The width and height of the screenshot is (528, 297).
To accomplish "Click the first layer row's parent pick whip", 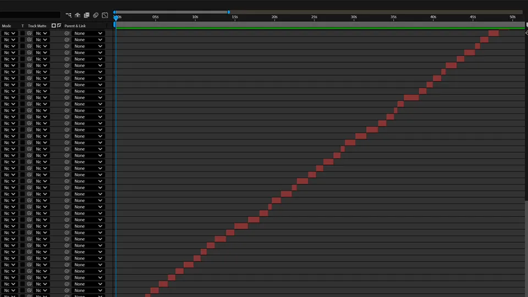I will click(x=67, y=34).
